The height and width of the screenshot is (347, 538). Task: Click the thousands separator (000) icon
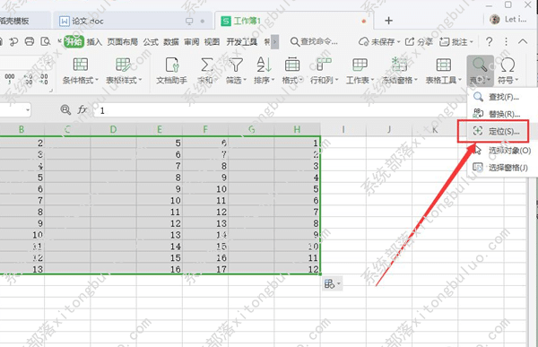[x=10, y=78]
